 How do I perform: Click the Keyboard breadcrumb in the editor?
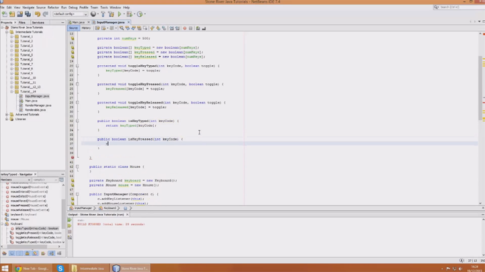(109, 208)
